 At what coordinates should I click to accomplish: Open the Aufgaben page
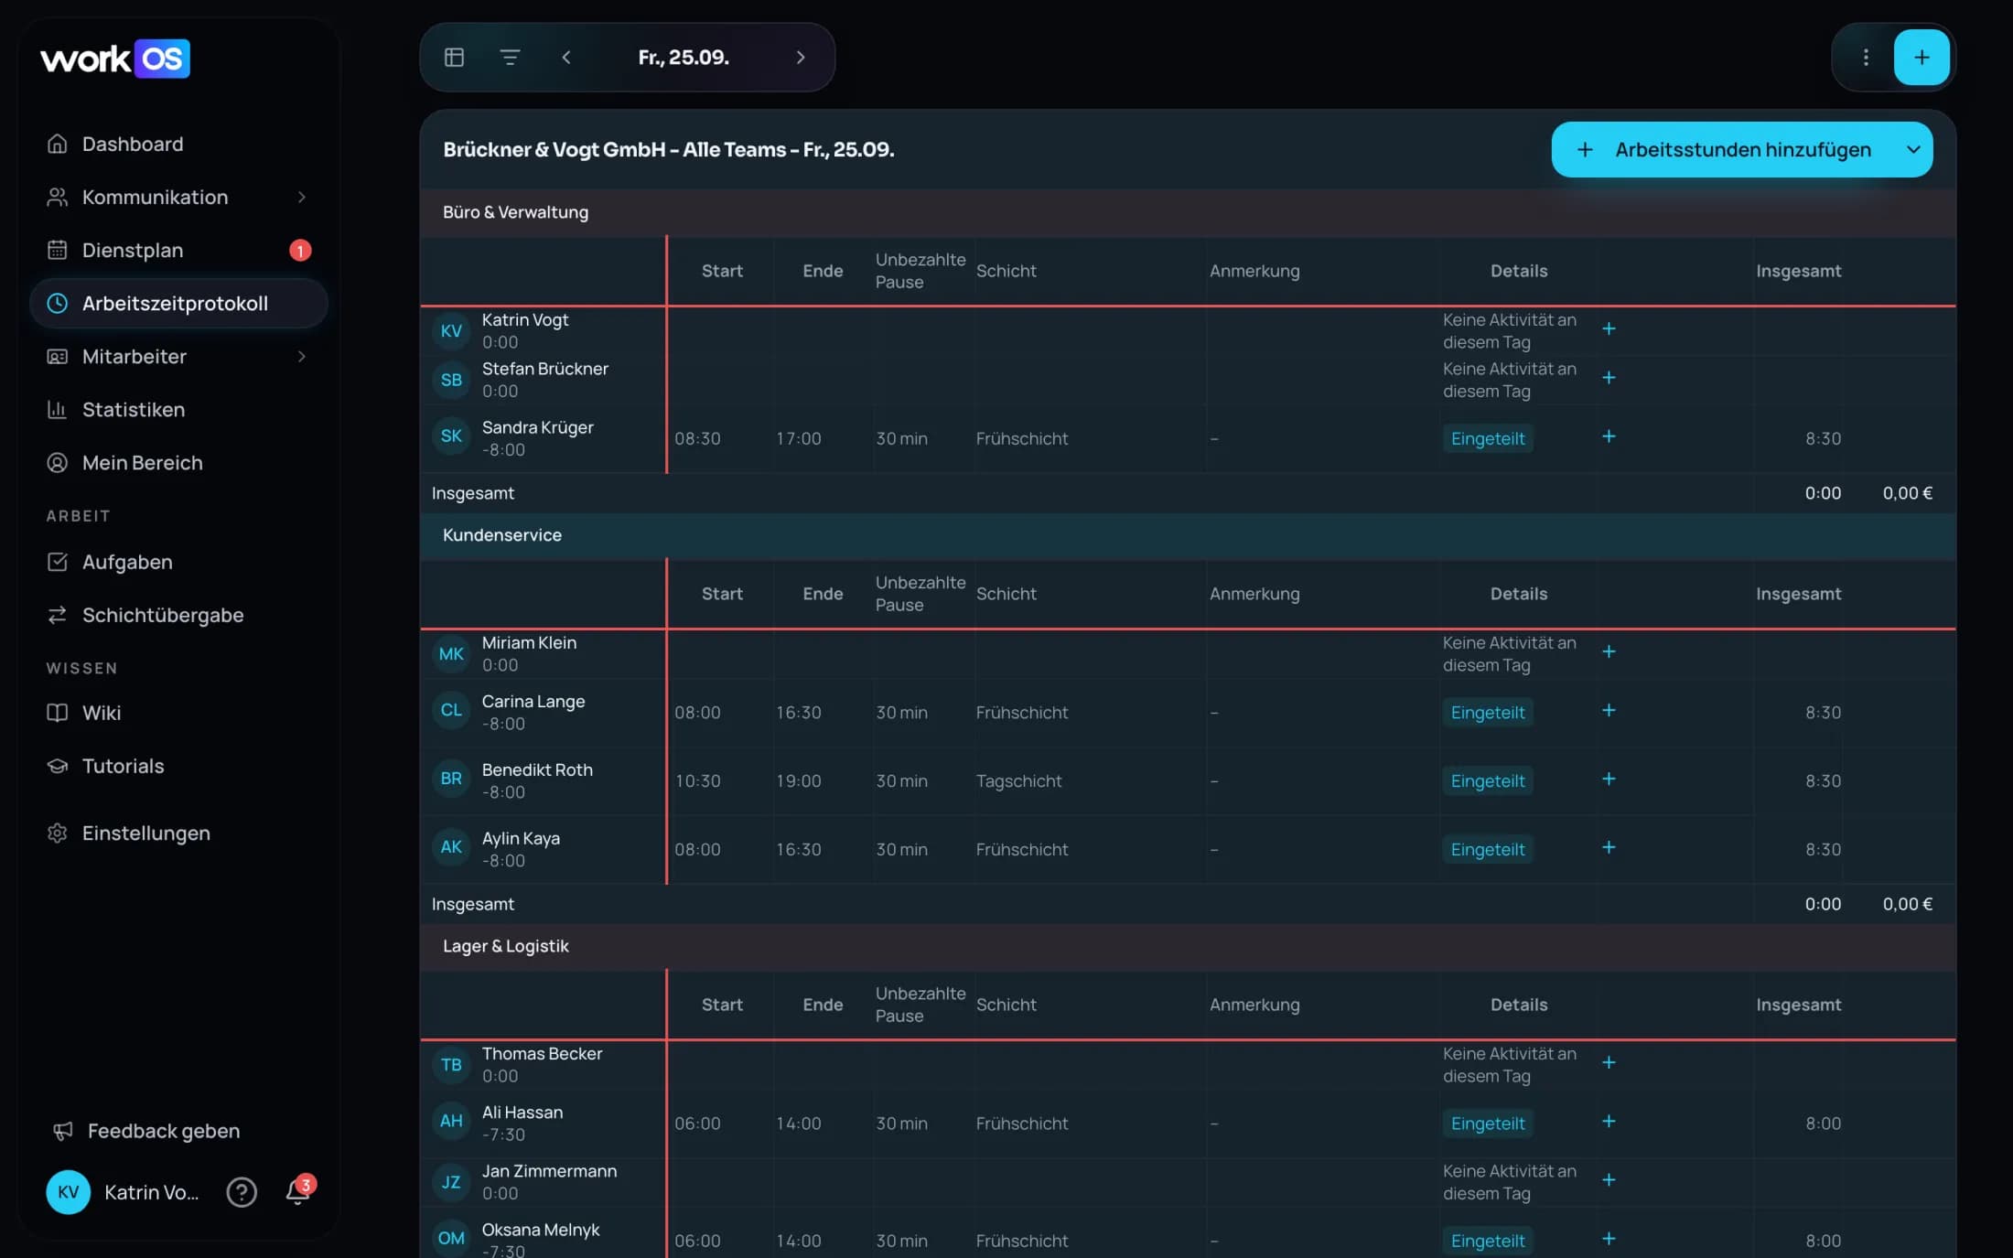tap(178, 562)
